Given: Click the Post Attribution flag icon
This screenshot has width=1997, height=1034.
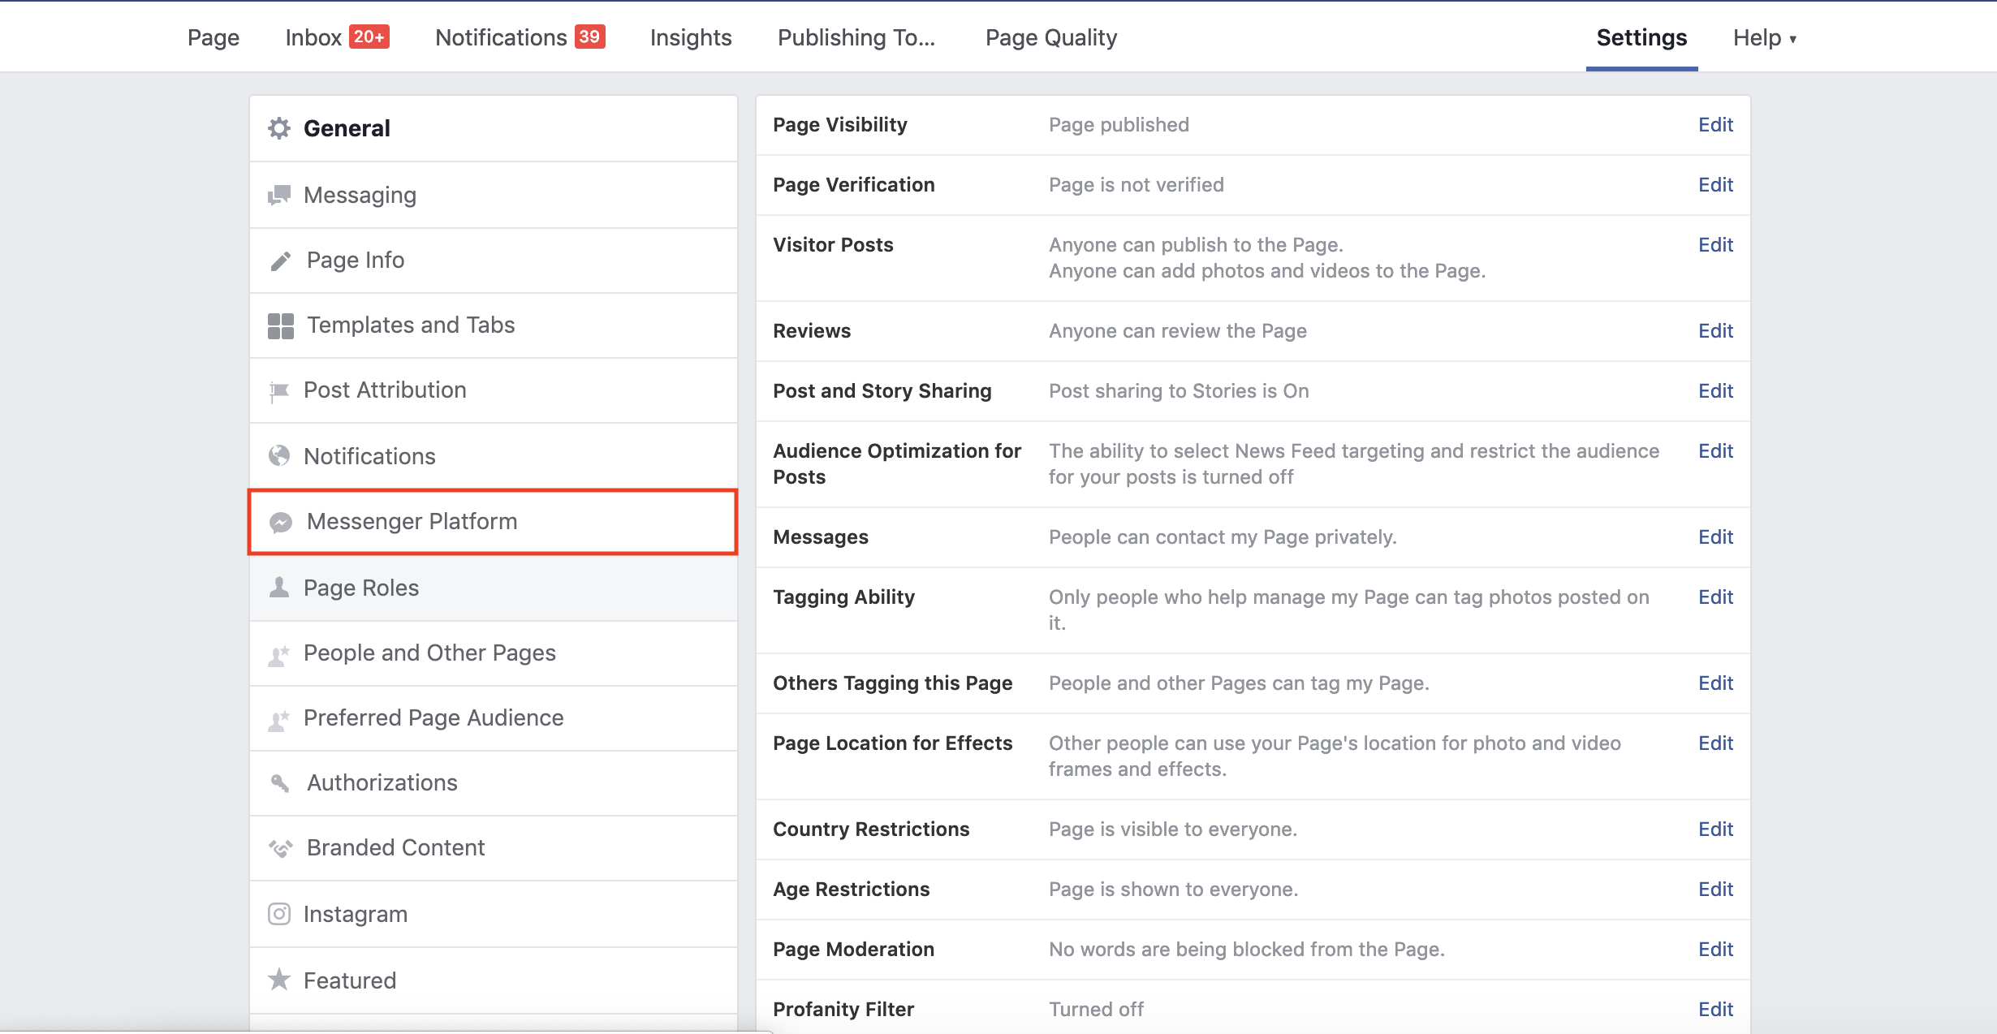Looking at the screenshot, I should (278, 391).
